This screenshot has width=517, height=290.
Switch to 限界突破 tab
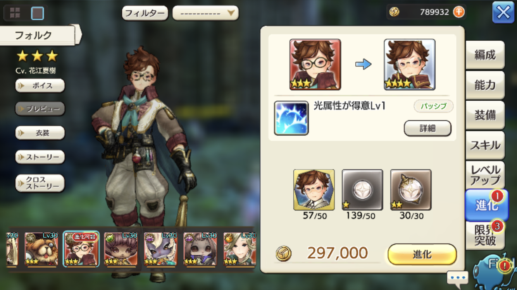[x=485, y=235]
